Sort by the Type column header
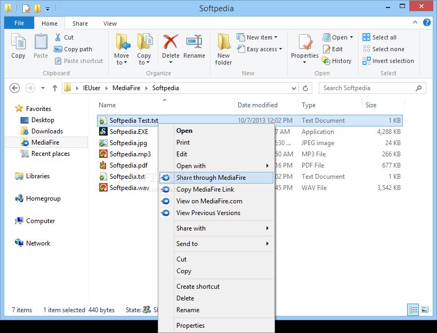Image resolution: width=437 pixels, height=333 pixels. [x=330, y=105]
